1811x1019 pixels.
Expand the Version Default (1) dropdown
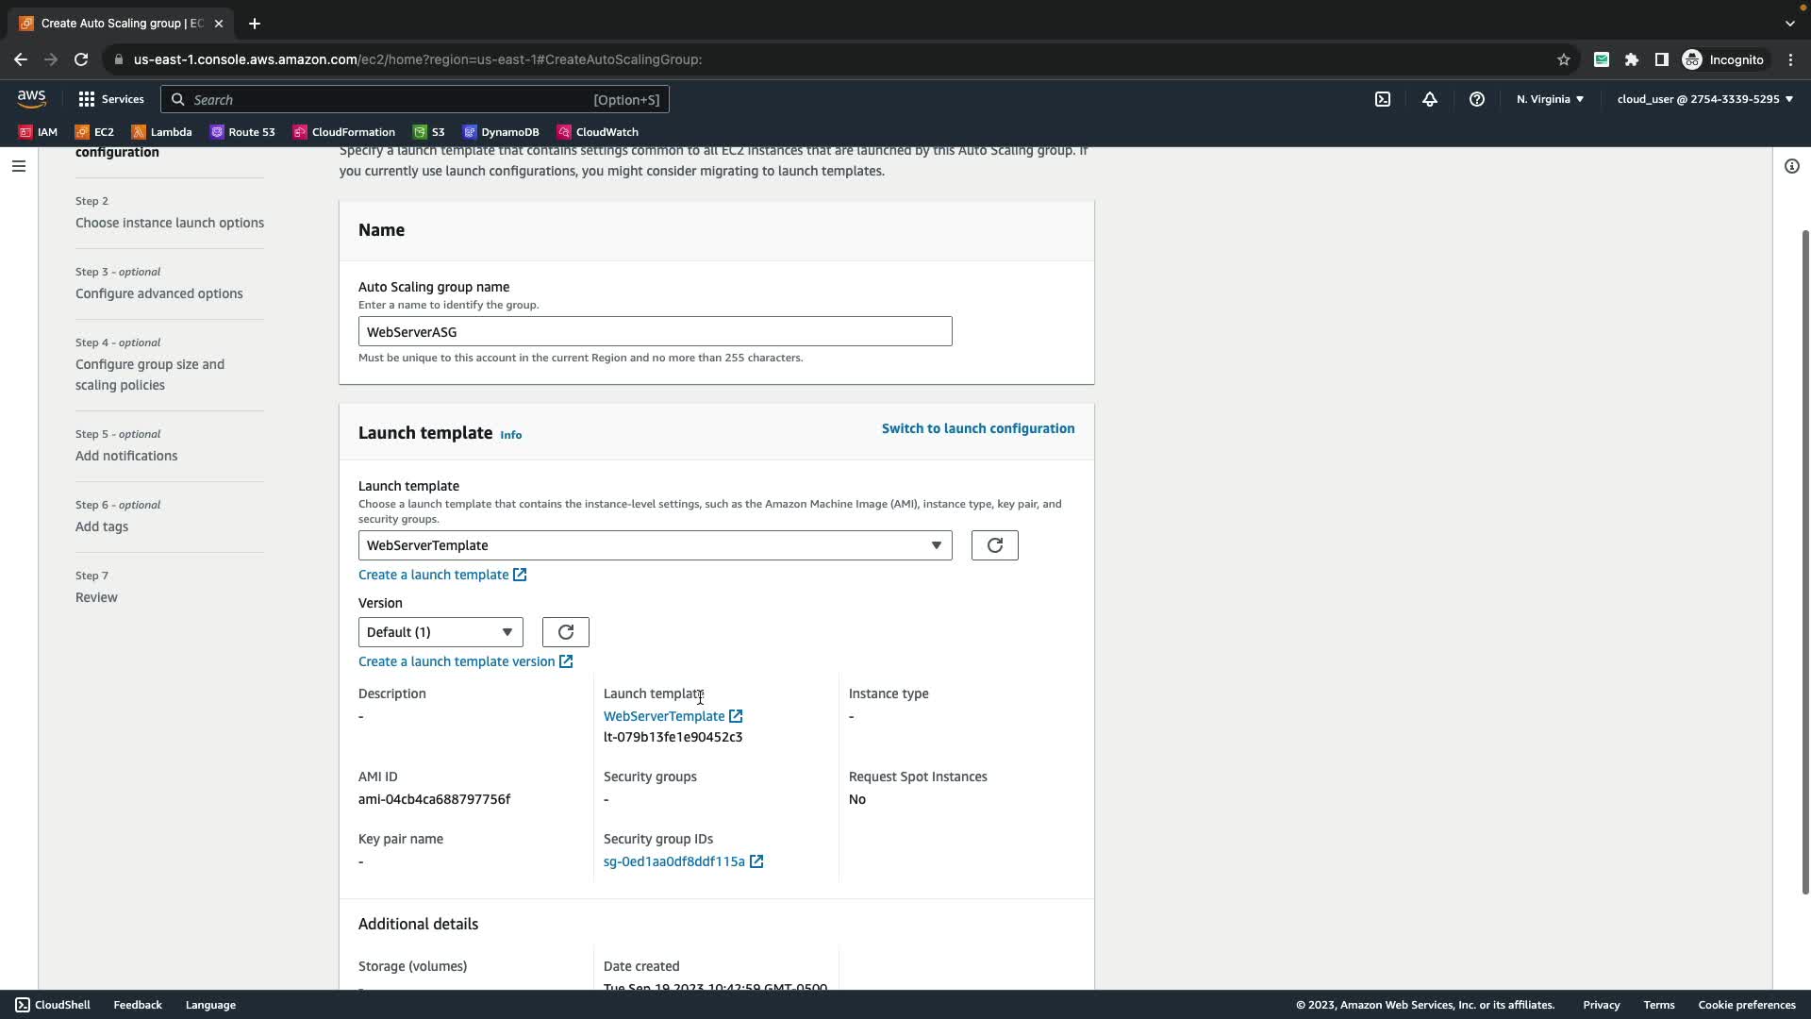point(440,632)
